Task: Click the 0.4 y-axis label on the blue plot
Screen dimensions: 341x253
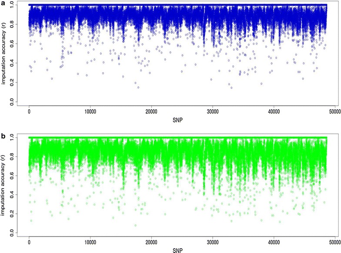Action: click(x=16, y=63)
